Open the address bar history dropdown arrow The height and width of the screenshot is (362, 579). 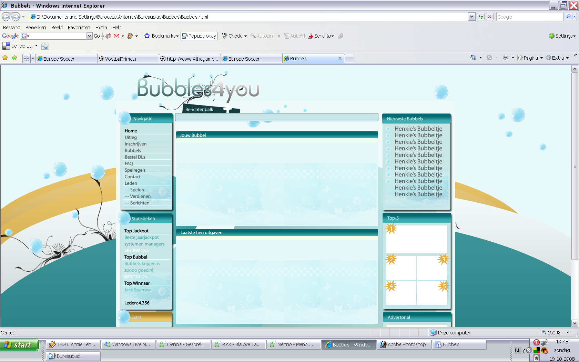(471, 17)
